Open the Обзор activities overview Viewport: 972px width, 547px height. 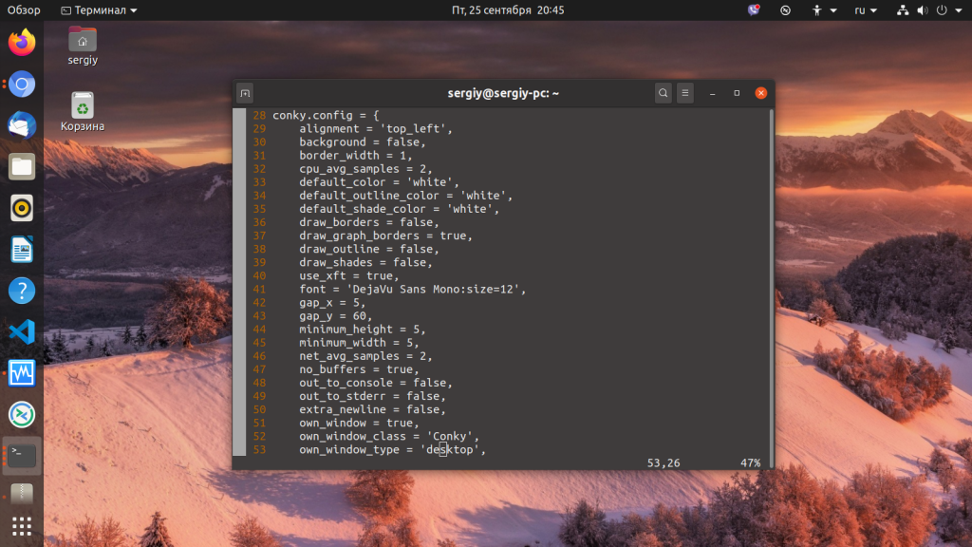(24, 9)
